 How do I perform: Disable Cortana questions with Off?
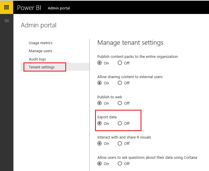(120, 164)
